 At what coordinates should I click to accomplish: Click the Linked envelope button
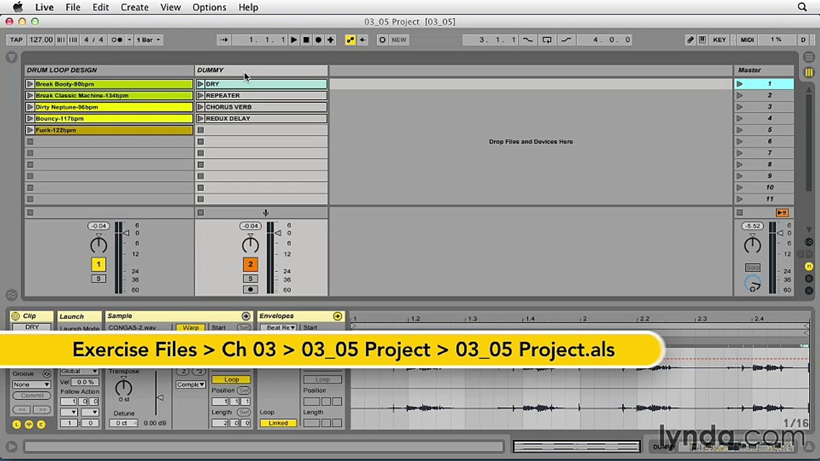[278, 423]
